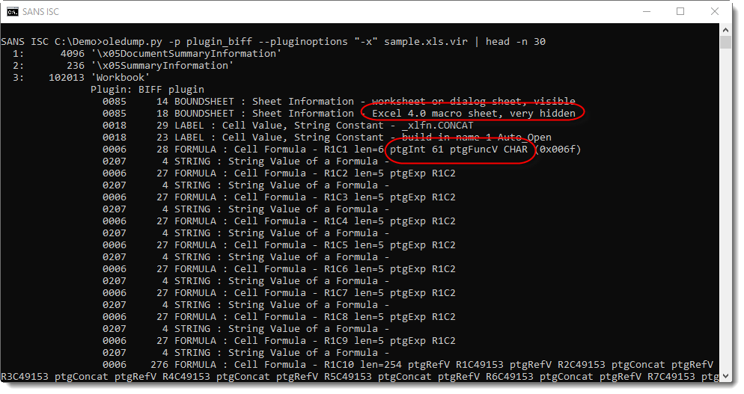
Task: Close the SANS ISC console window
Action: pos(715,11)
